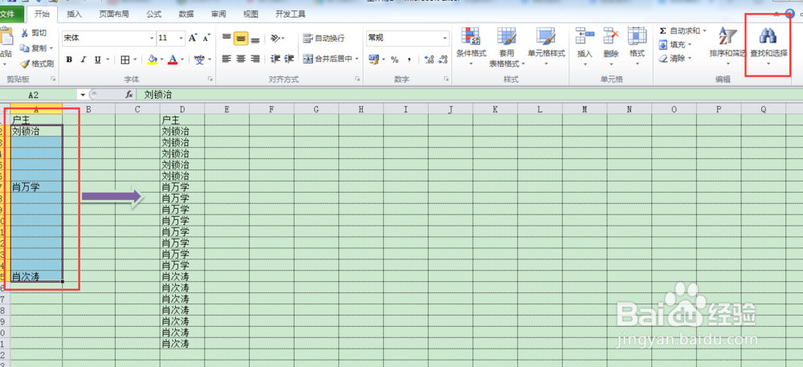The width and height of the screenshot is (803, 367).
Task: Select the Format Painter (格式刷) tool
Action: [x=37, y=64]
